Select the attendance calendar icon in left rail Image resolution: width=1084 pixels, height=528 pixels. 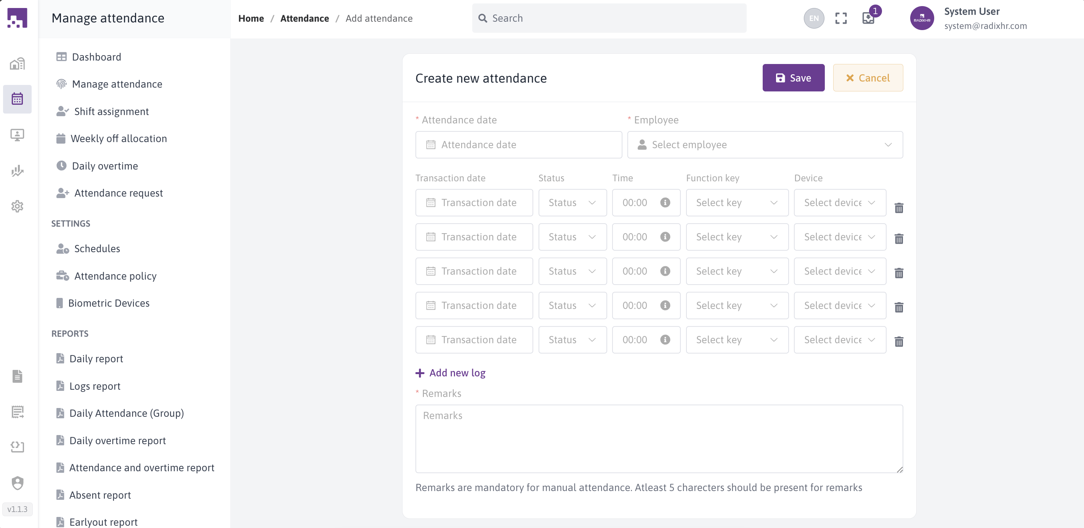click(17, 98)
